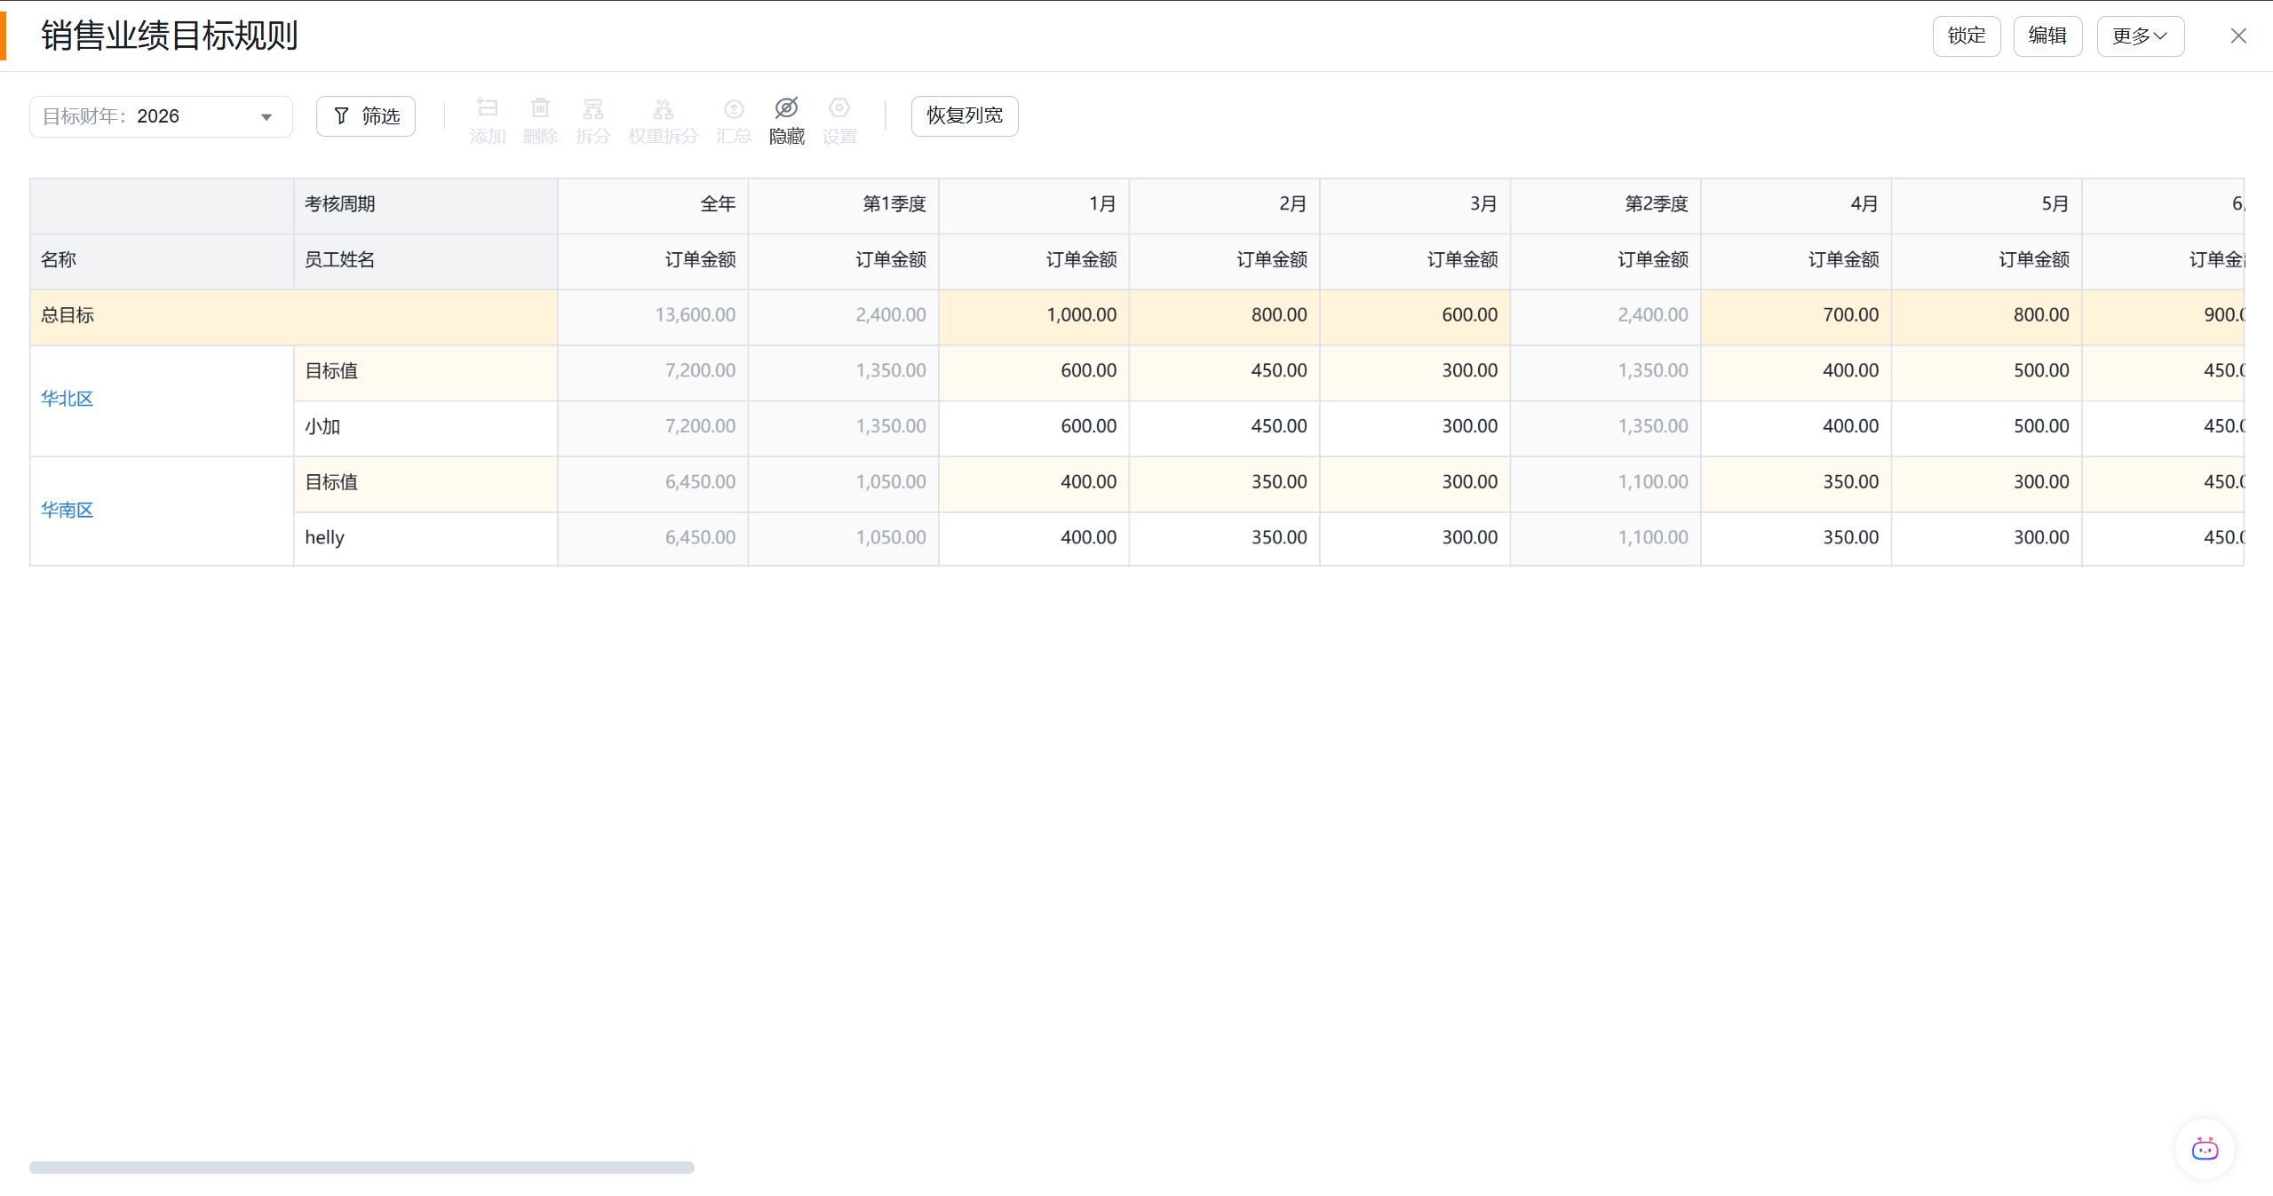Click the 汇总 (summary) toolbar icon
The width and height of the screenshot is (2273, 1196).
[734, 109]
